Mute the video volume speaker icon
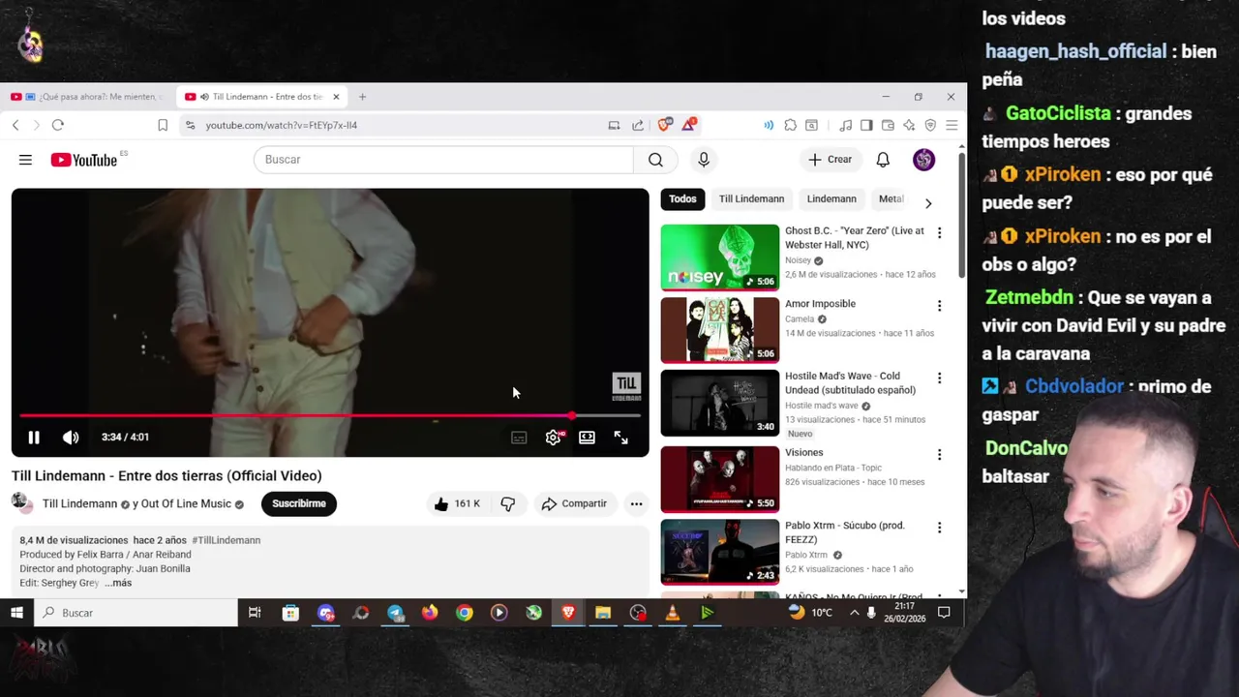 (x=71, y=438)
